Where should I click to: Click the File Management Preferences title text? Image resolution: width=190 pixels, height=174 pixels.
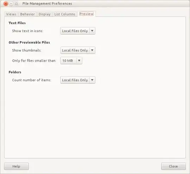(47, 4)
